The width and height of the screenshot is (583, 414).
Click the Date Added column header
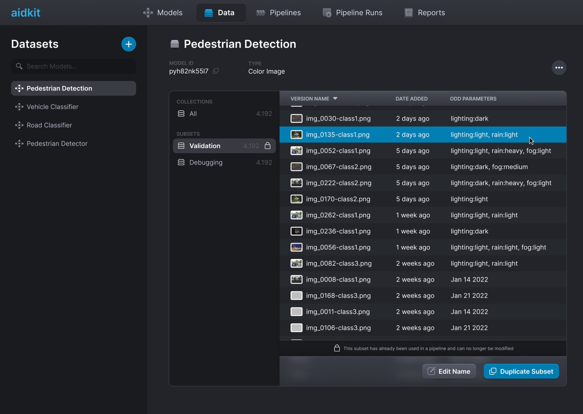pyautogui.click(x=411, y=99)
